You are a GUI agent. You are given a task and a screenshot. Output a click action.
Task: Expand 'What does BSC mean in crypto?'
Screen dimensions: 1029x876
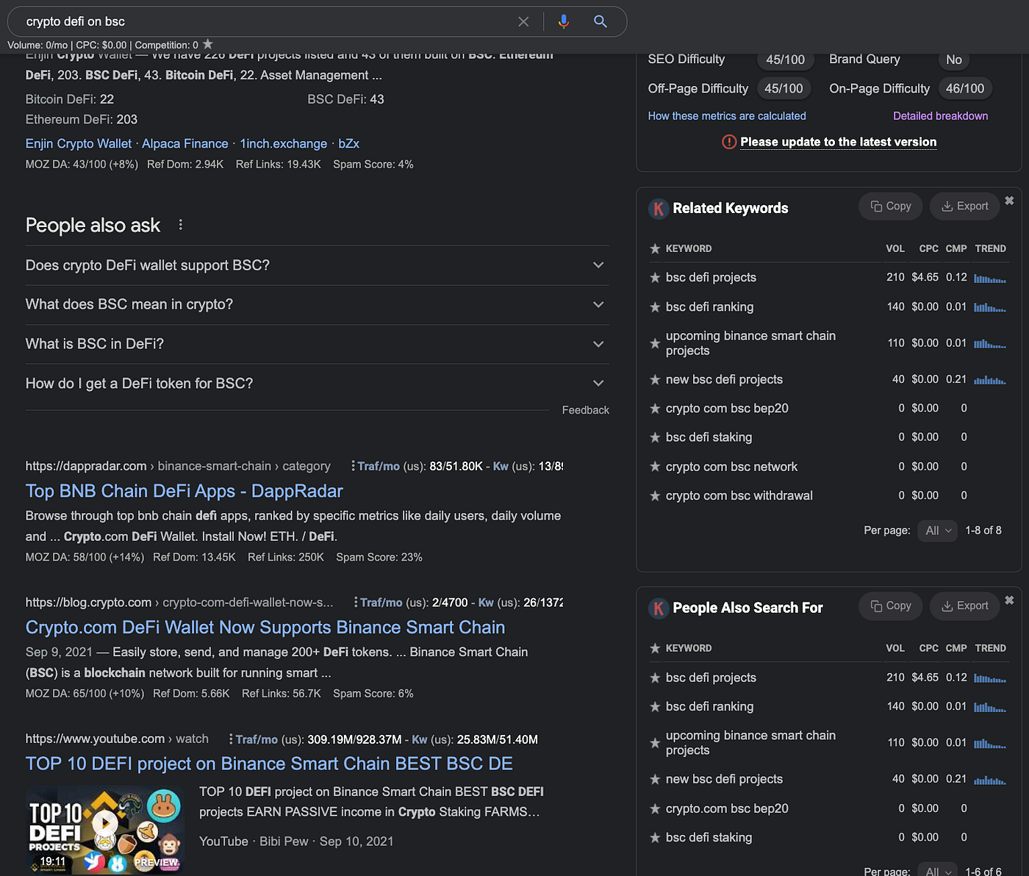click(x=318, y=304)
